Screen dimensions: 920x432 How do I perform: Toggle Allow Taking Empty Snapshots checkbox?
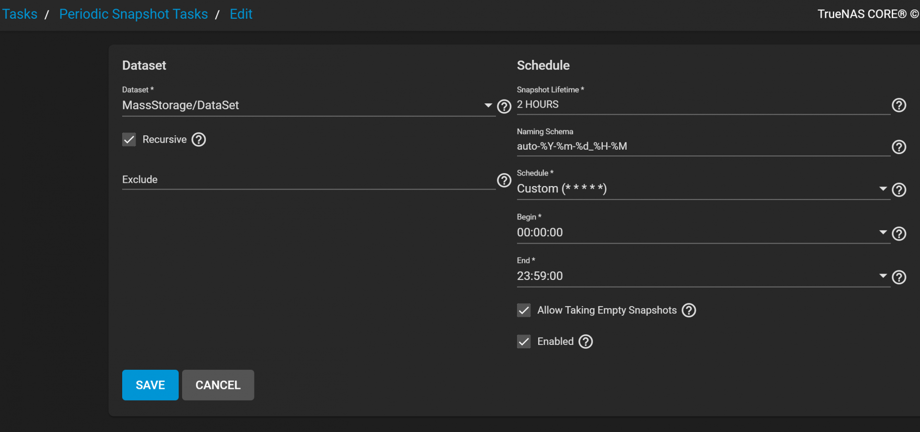(524, 310)
